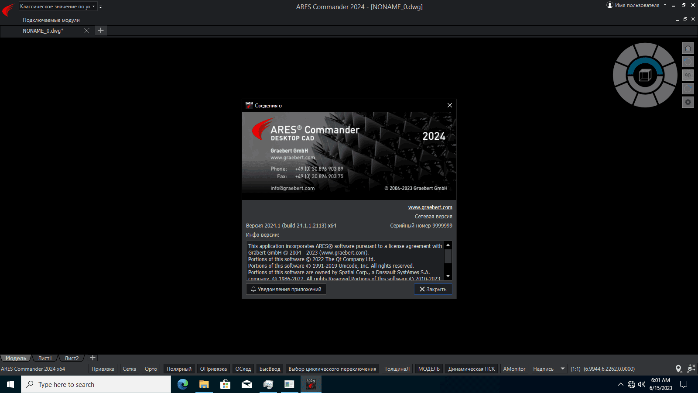The height and width of the screenshot is (393, 698).
Task: Add new drawing tab with plus icon
Action: 101,31
